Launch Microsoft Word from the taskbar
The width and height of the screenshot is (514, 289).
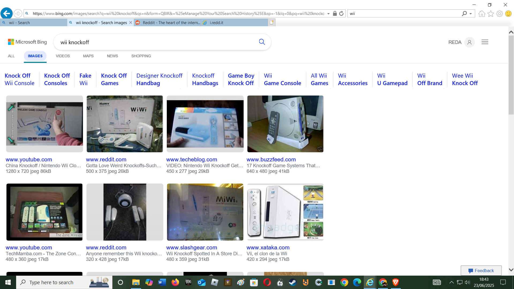pyautogui.click(x=162, y=282)
